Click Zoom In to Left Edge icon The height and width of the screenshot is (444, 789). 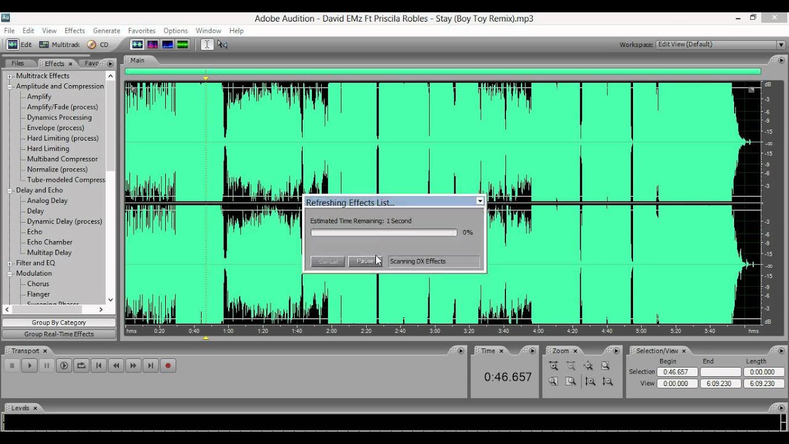pos(554,382)
